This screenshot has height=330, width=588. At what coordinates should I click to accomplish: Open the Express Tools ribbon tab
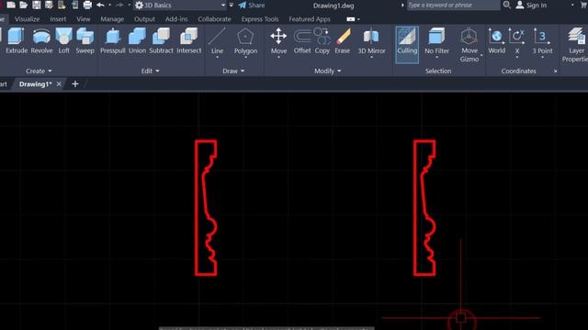click(260, 19)
